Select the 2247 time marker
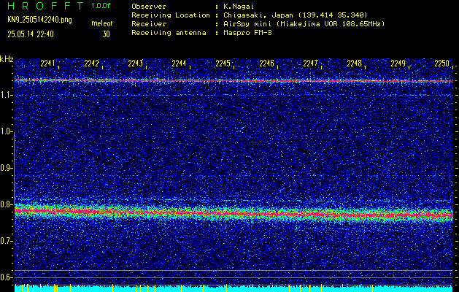The width and height of the screenshot is (459, 292). pyautogui.click(x=310, y=64)
